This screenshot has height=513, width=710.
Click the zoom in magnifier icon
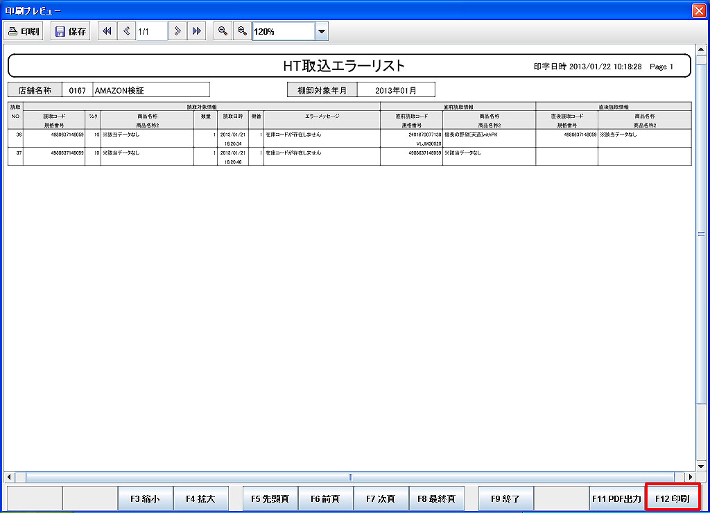click(x=242, y=31)
